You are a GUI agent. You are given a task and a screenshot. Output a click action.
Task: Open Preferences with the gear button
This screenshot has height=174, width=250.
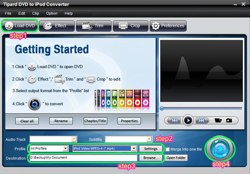tap(168, 26)
